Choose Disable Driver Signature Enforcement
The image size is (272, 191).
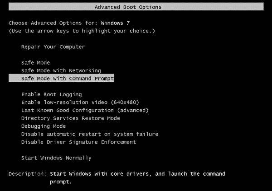[x=78, y=142]
